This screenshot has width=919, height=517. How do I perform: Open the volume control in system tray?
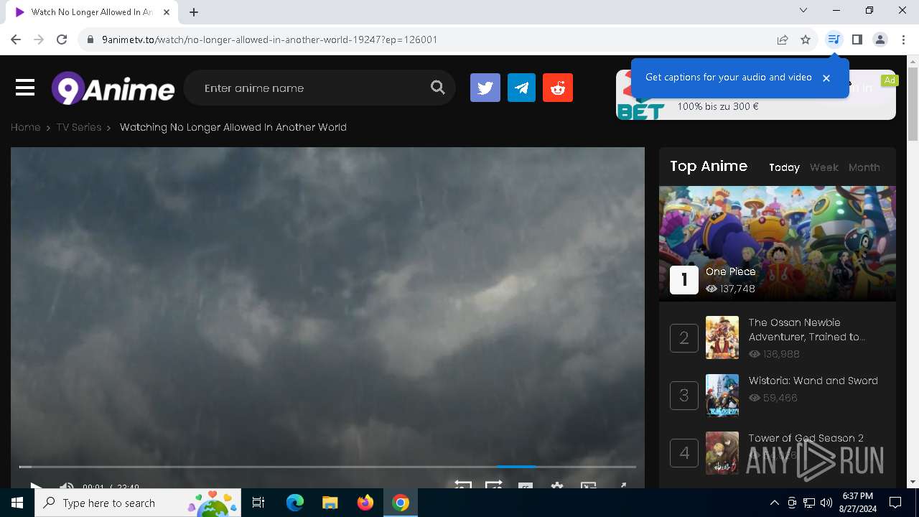click(826, 503)
